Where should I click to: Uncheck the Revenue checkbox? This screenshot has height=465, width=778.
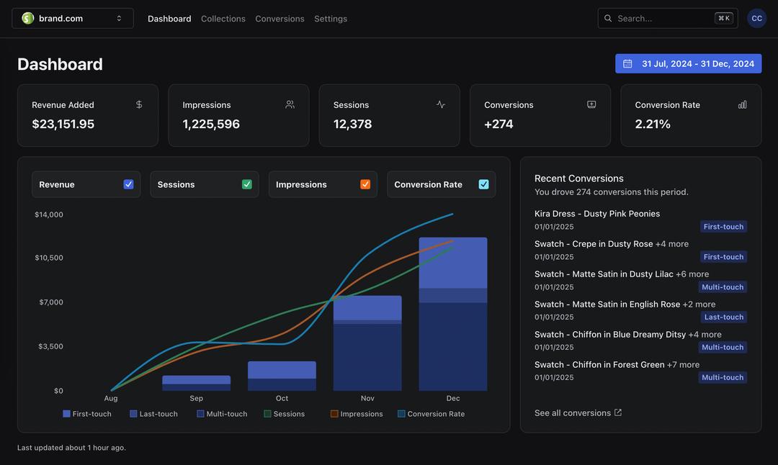pos(128,184)
